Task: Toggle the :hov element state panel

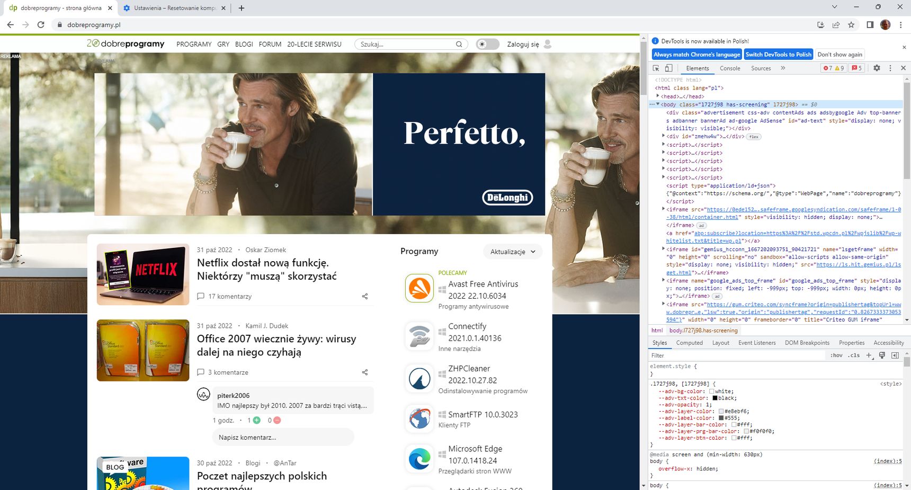Action: click(x=836, y=355)
